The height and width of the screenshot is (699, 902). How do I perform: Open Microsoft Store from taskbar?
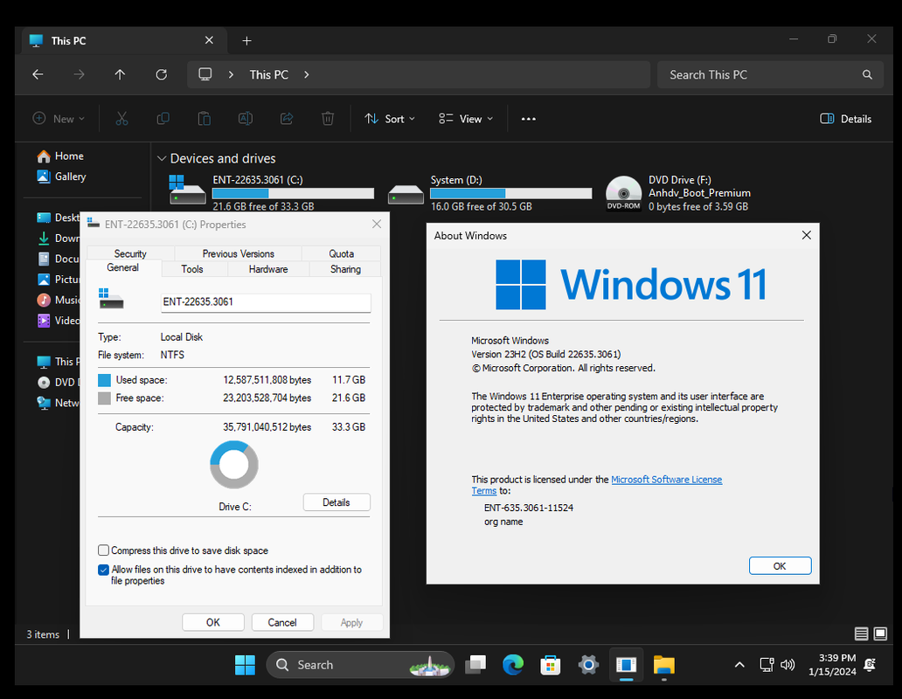pyautogui.click(x=550, y=665)
